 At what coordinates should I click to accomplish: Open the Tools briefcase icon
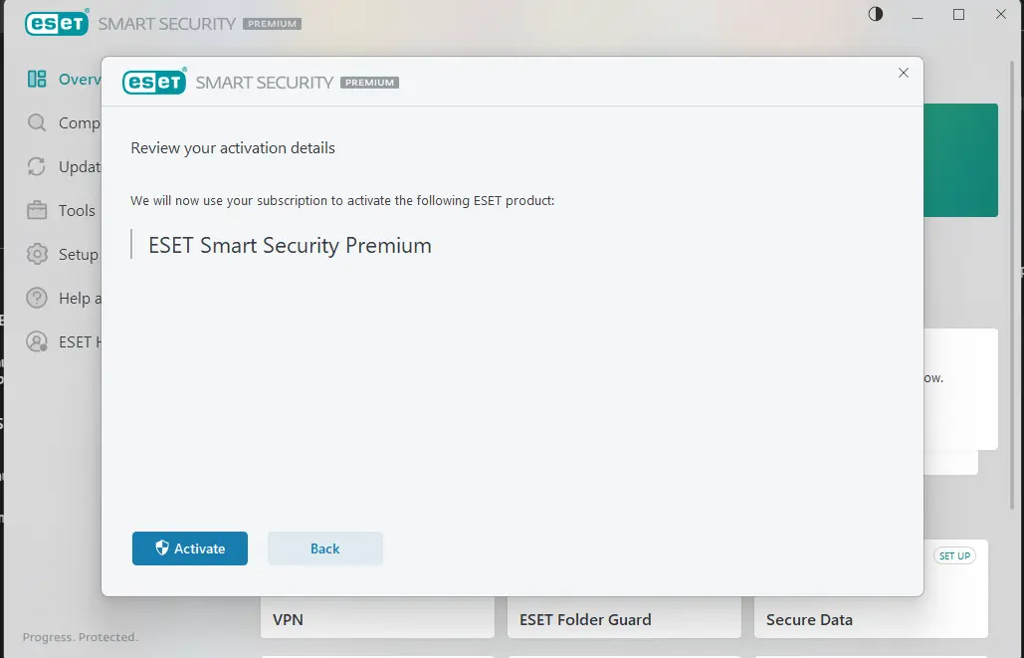coord(37,210)
